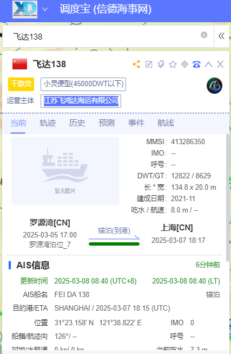Click the AIS信息 section heading
This screenshot has width=231, height=354.
point(33,265)
